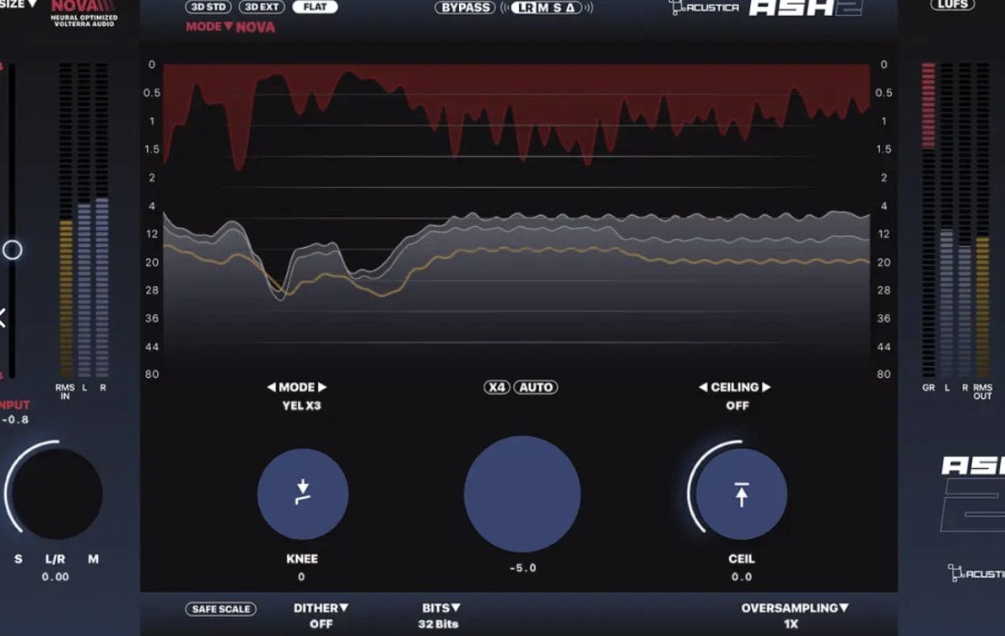
Task: Click the RMS IN meter
Action: click(65, 219)
